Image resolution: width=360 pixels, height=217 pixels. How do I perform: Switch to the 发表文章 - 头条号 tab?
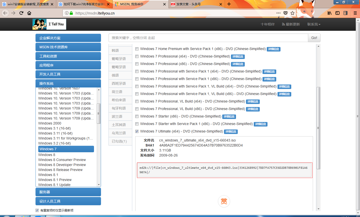[x=197, y=4]
